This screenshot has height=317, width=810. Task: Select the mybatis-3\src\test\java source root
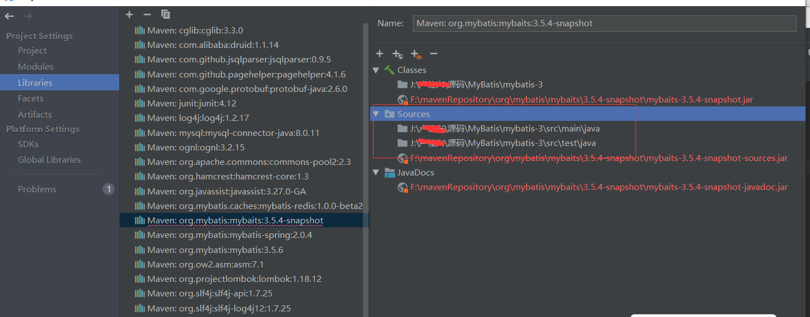(503, 143)
